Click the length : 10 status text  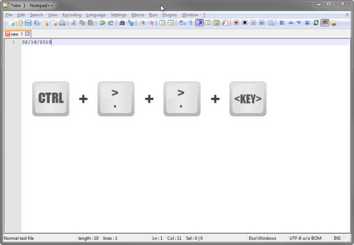point(88,238)
